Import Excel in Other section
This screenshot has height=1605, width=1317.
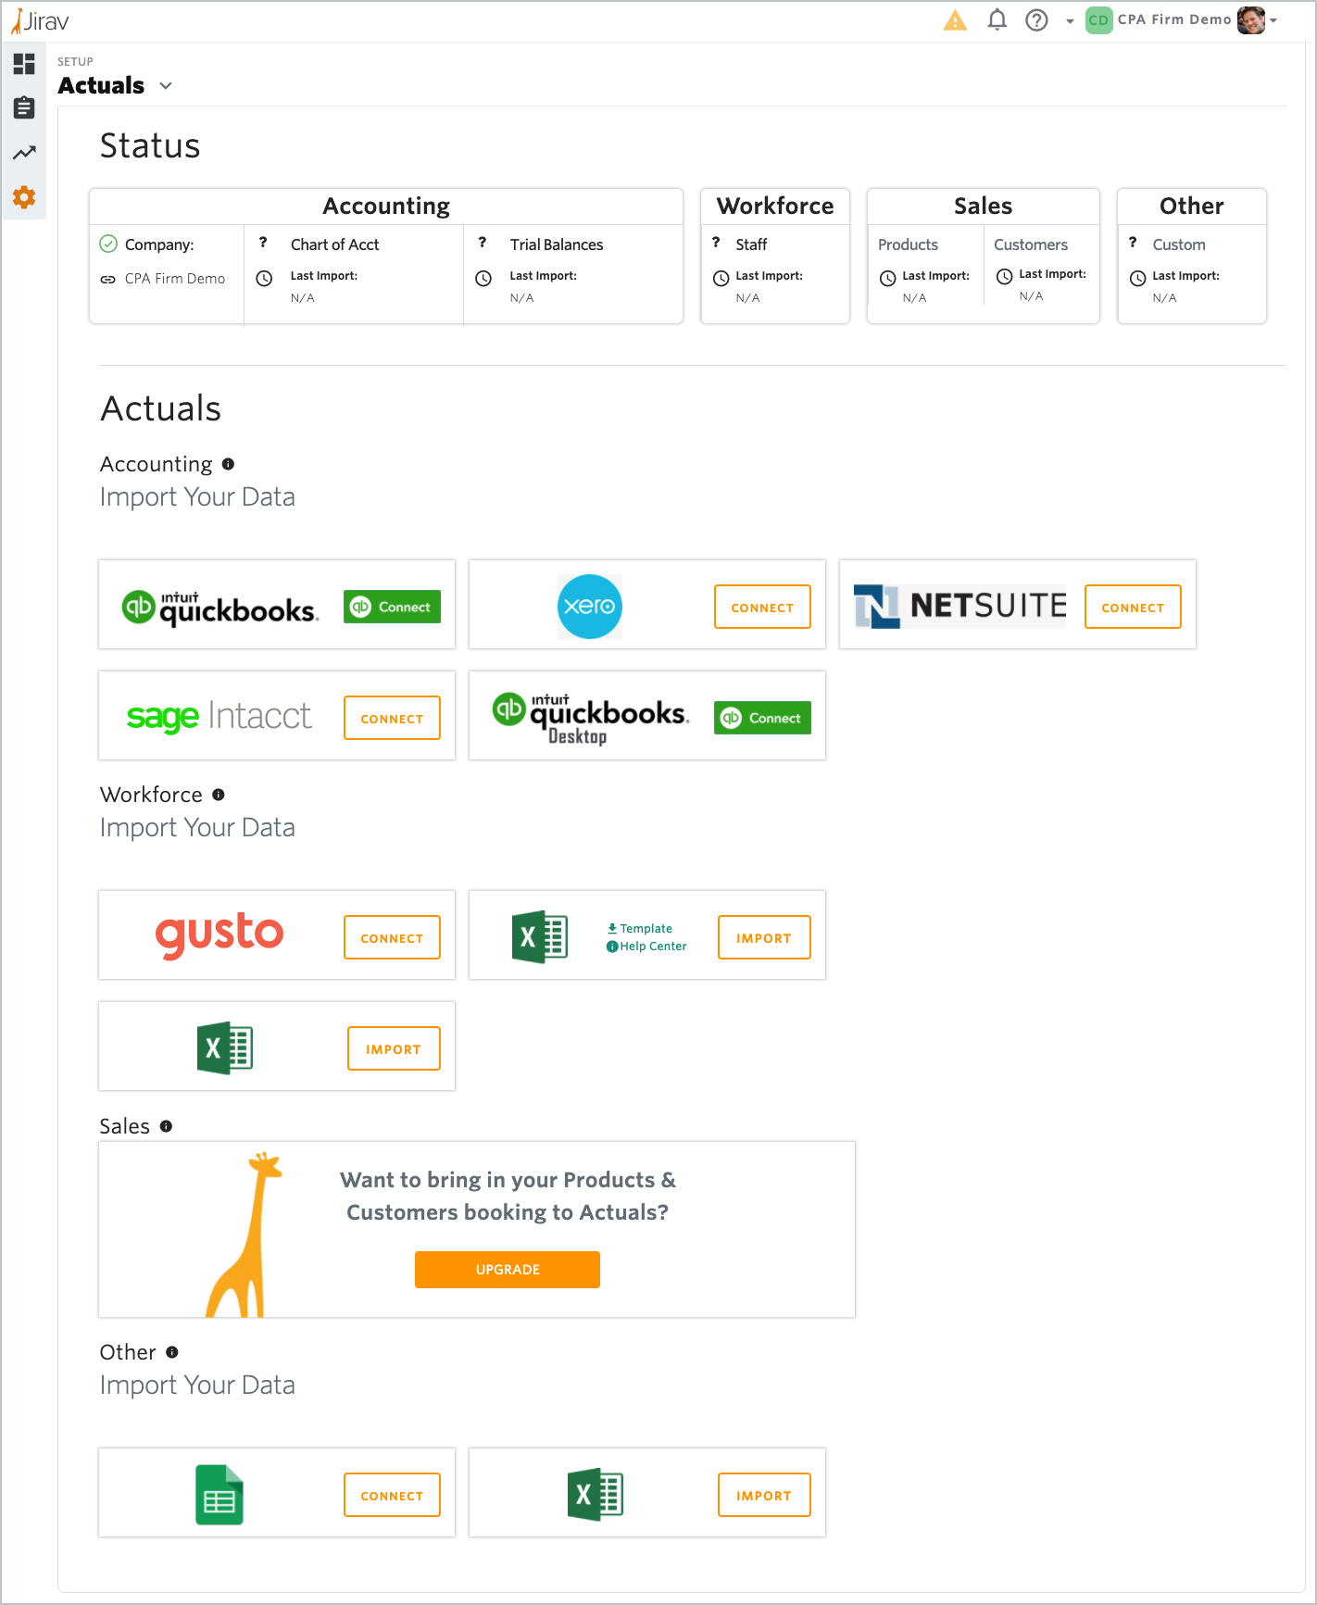point(764,1495)
